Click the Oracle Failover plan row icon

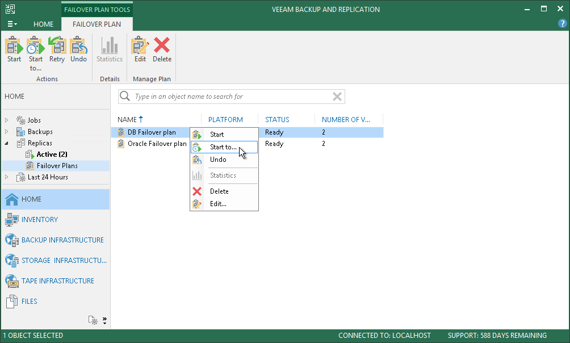pos(121,144)
